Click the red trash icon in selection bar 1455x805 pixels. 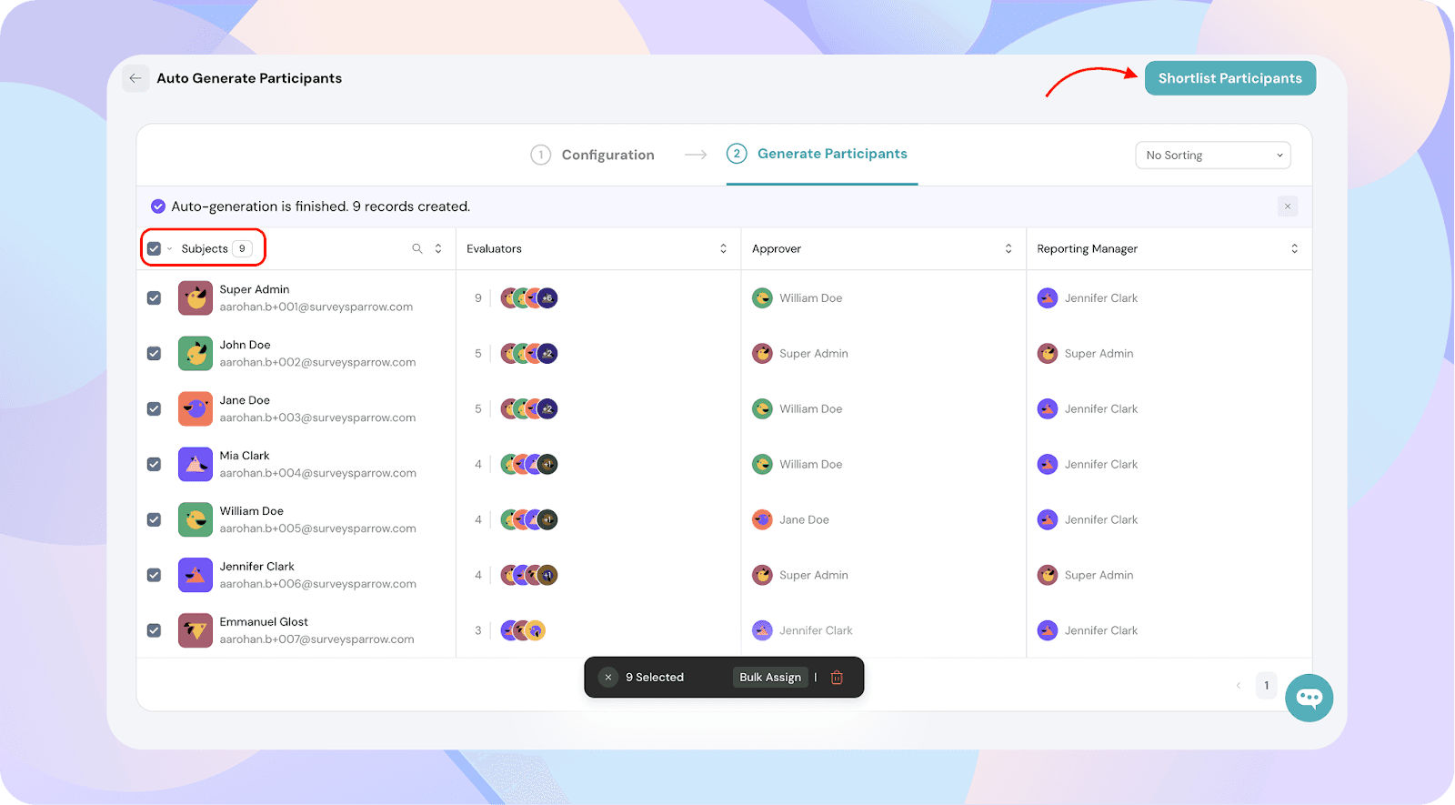[x=837, y=678]
